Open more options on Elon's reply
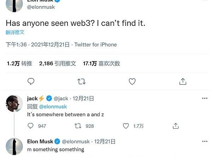The height and width of the screenshot is (157, 212). pyautogui.click(x=205, y=141)
